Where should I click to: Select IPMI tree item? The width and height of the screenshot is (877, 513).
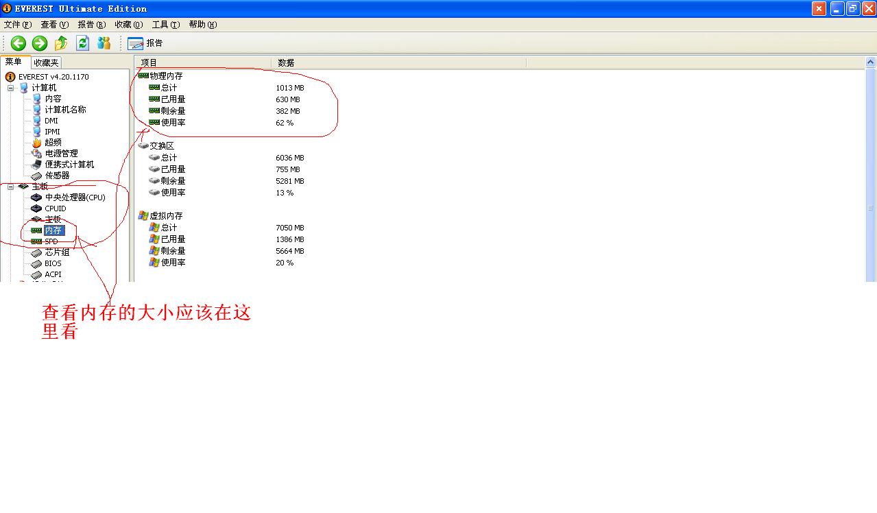click(x=53, y=132)
